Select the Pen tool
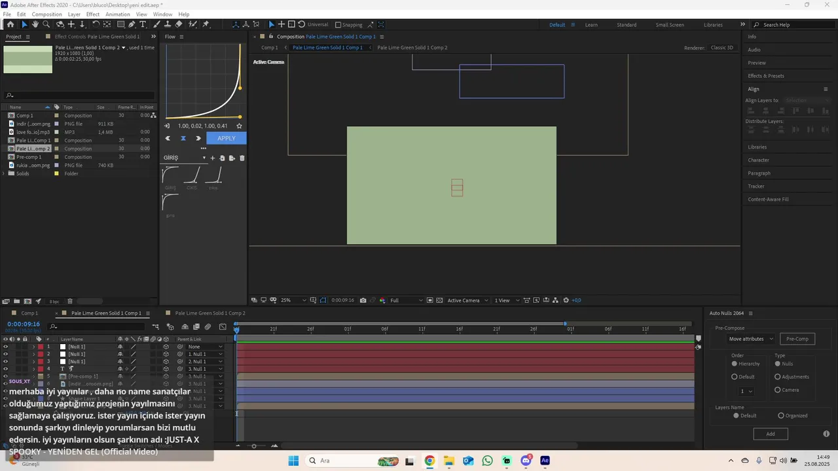The width and height of the screenshot is (838, 471). pyautogui.click(x=132, y=24)
